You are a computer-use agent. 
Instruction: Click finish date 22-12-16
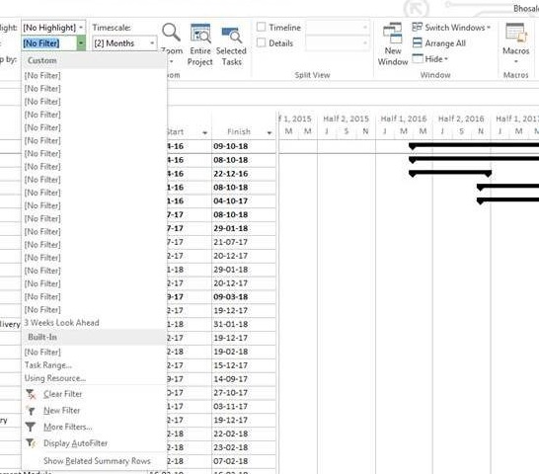coord(231,174)
